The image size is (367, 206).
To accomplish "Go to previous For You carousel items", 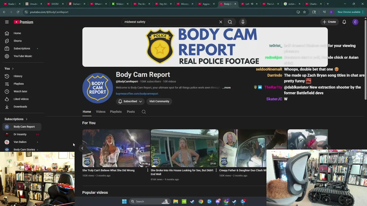I will (82, 148).
